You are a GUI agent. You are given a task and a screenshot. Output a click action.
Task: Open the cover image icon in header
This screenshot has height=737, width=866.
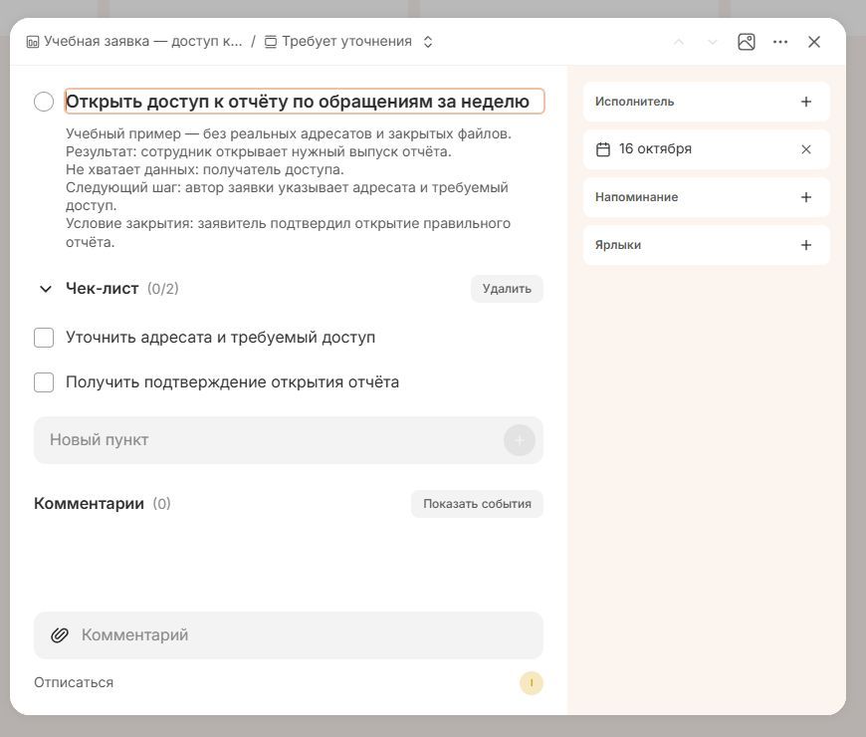[747, 42]
